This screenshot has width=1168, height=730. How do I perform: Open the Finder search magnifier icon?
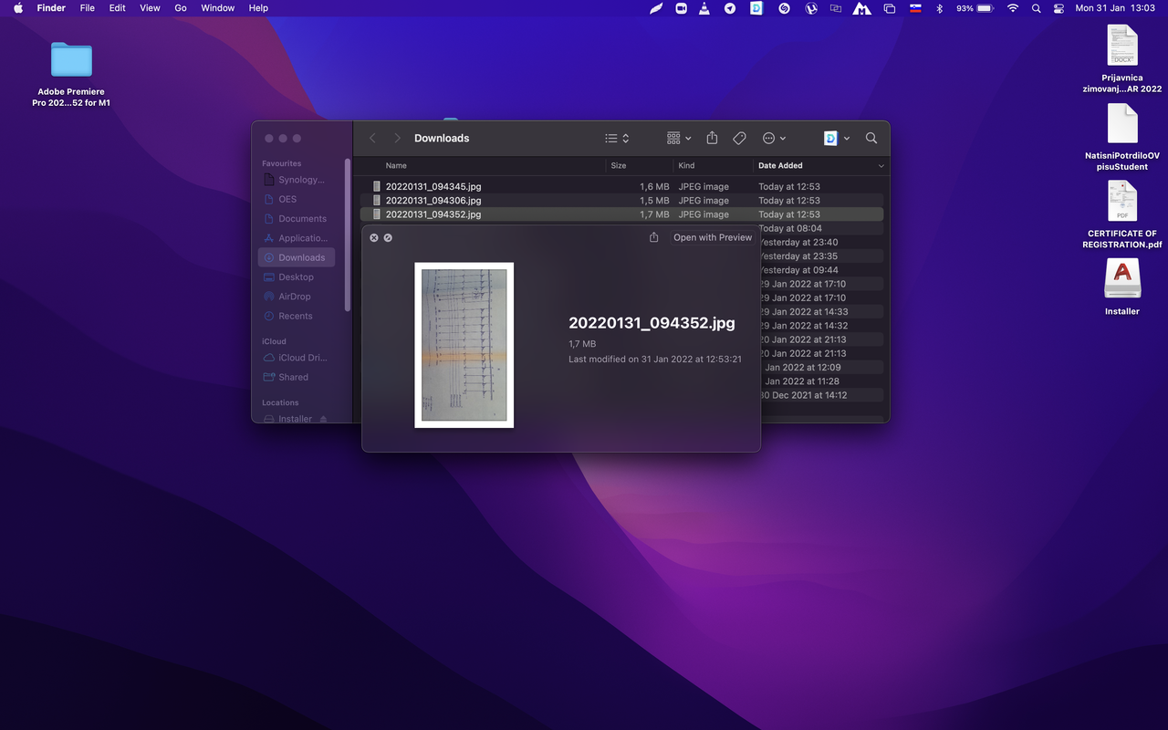[871, 138]
